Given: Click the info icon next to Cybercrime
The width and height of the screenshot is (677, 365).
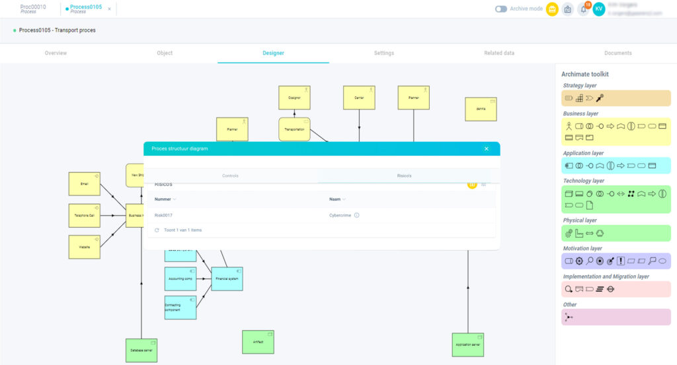Looking at the screenshot, I should tap(357, 215).
